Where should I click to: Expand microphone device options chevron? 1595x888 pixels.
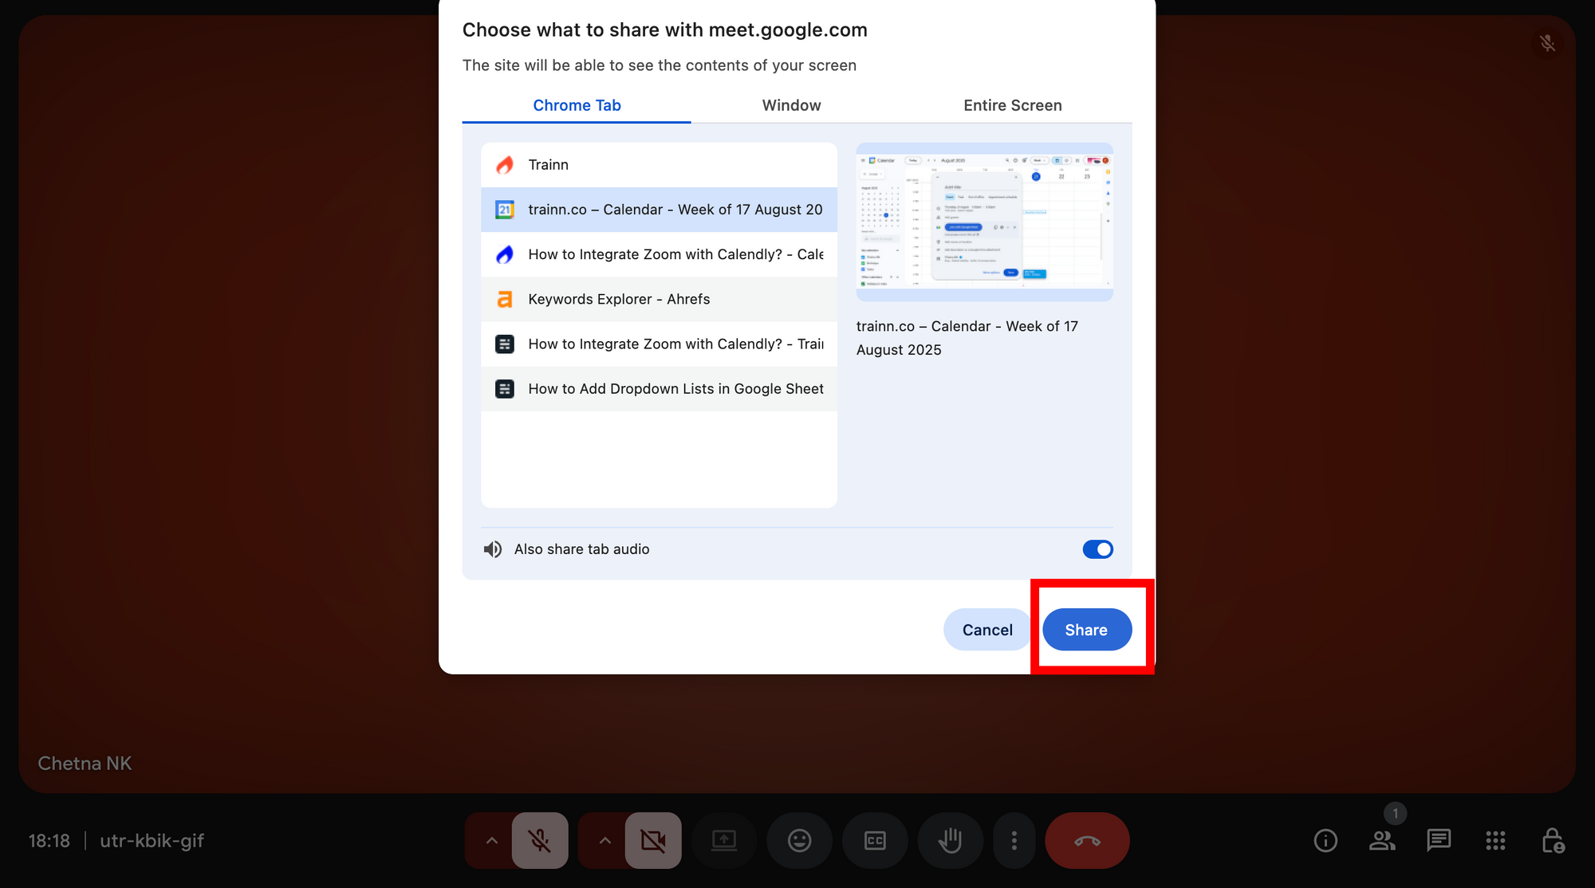coord(492,840)
